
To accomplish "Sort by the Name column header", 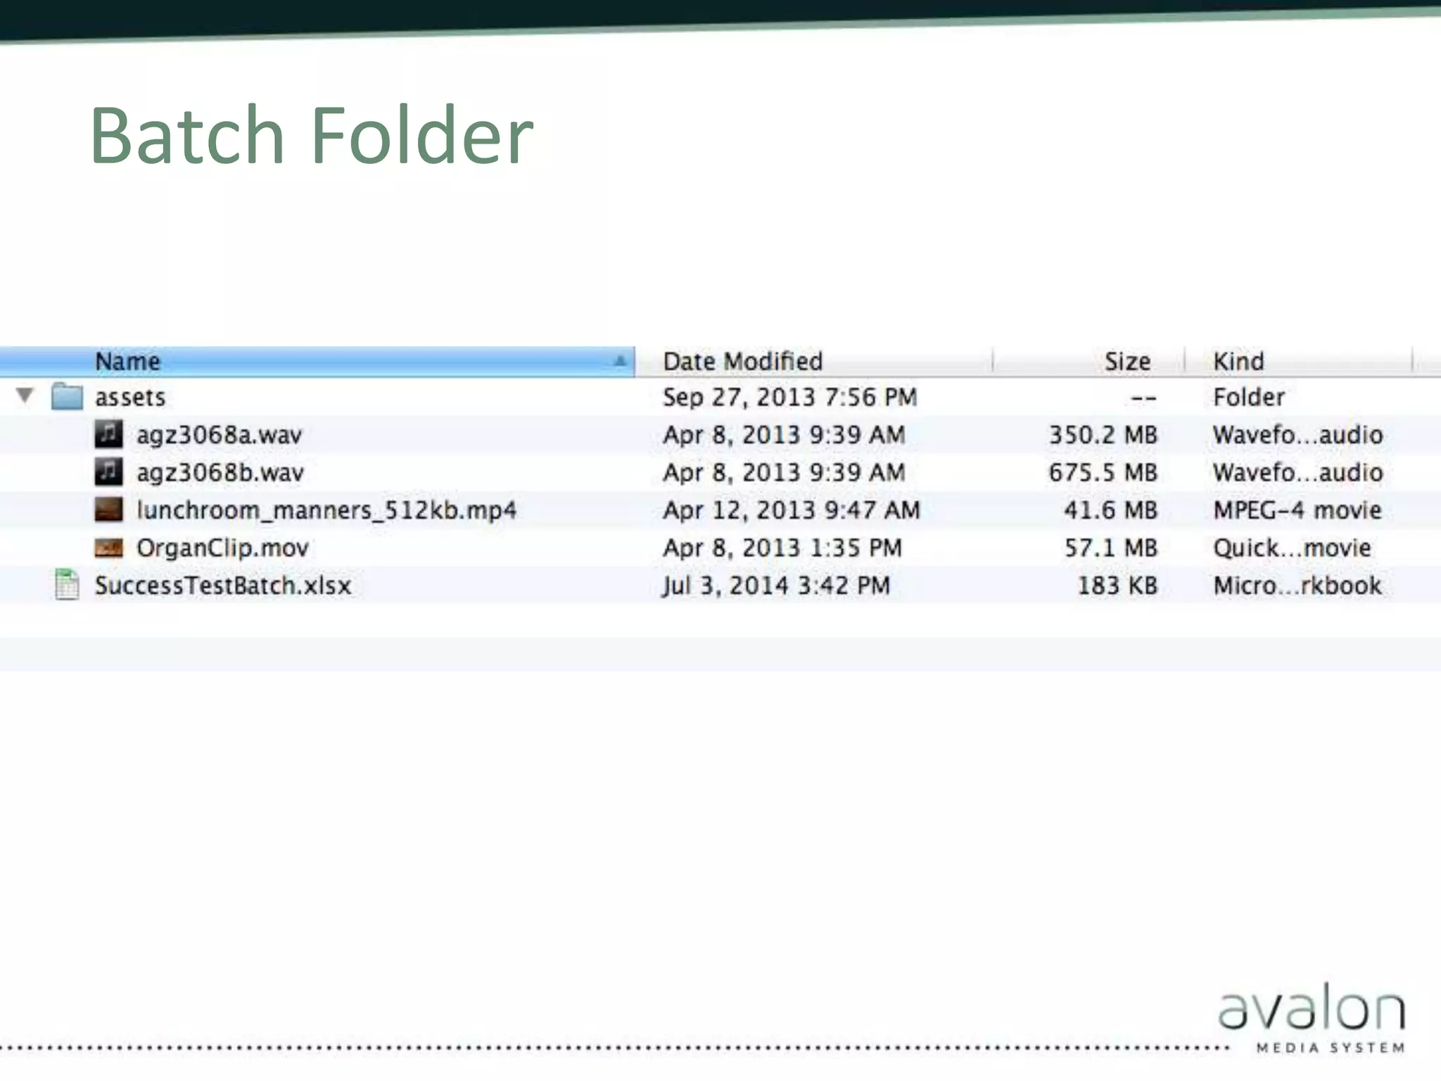I will 317,362.
